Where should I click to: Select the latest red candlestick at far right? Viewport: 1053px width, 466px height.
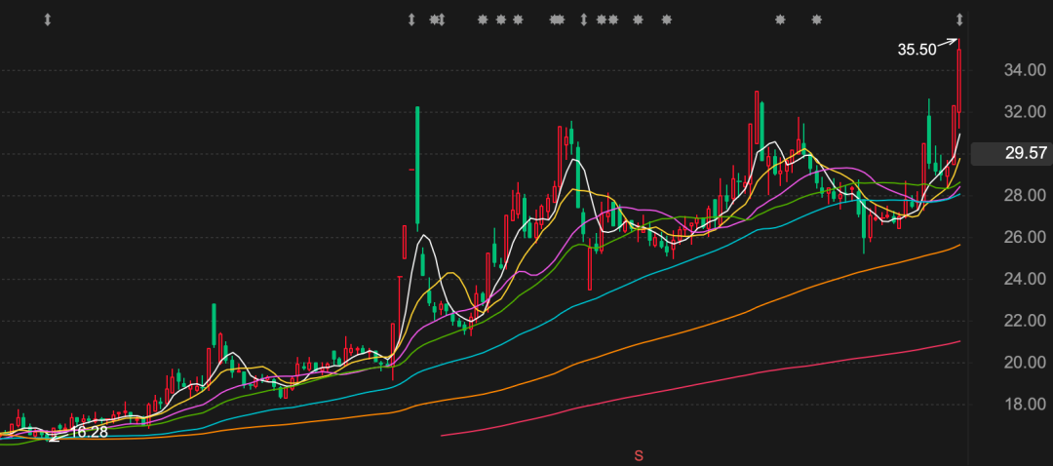[x=959, y=80]
